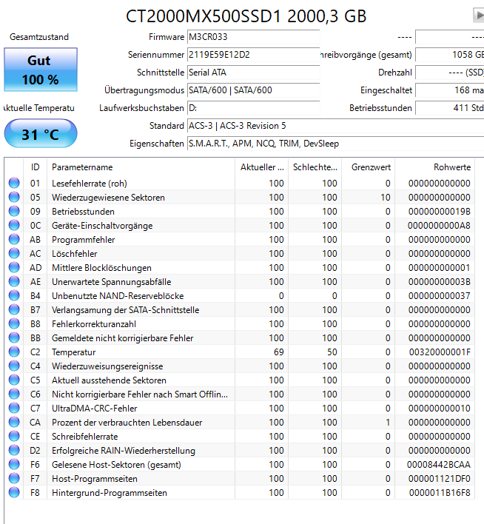Click the Schlechte... column header
Screen dimensions: 484x524
coord(315,167)
